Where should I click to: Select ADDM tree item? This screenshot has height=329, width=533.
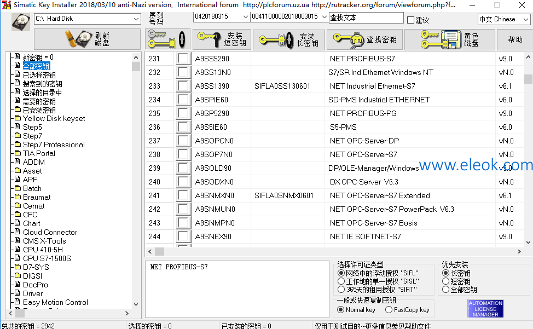point(33,162)
